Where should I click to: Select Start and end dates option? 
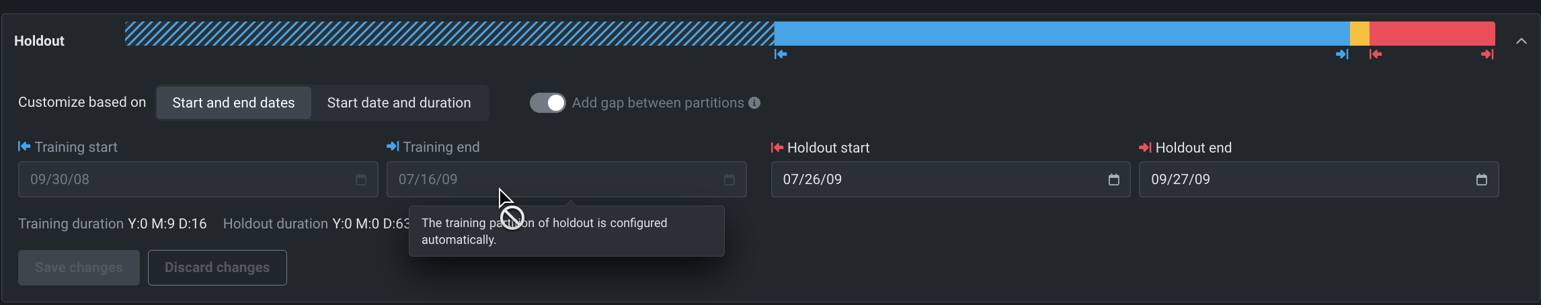click(233, 103)
